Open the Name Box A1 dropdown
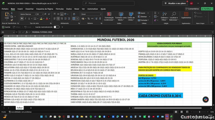The image size is (215, 120). pyautogui.click(x=14, y=32)
